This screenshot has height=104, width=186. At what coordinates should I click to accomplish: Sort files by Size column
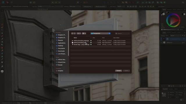94,38
